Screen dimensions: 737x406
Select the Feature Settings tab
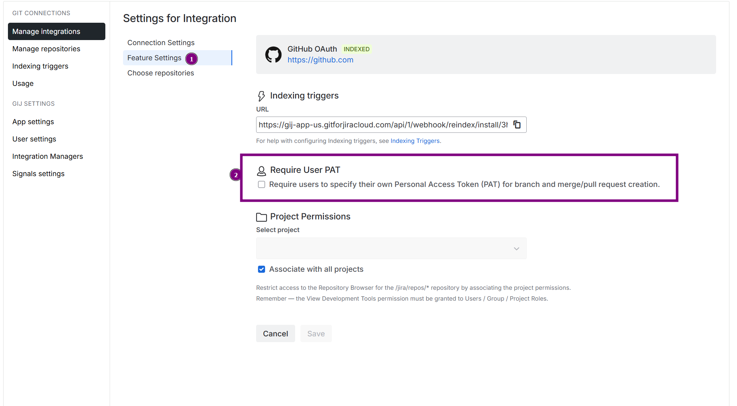tap(154, 58)
